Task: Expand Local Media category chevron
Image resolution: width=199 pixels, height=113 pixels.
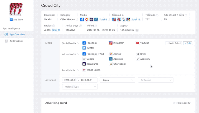Action: (78, 70)
